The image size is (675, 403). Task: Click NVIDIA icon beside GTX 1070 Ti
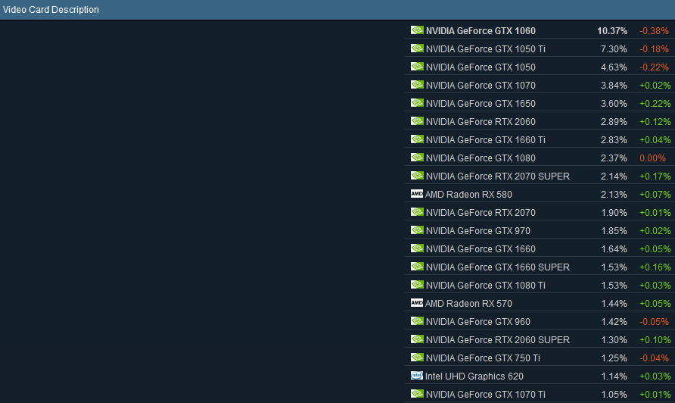pos(417,393)
